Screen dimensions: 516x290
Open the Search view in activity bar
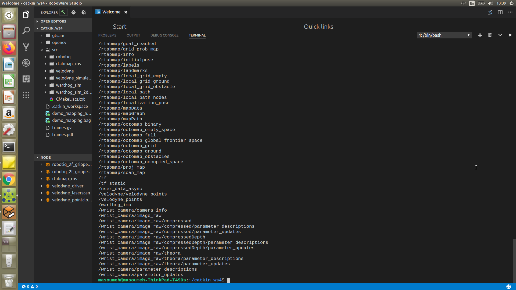click(x=26, y=31)
